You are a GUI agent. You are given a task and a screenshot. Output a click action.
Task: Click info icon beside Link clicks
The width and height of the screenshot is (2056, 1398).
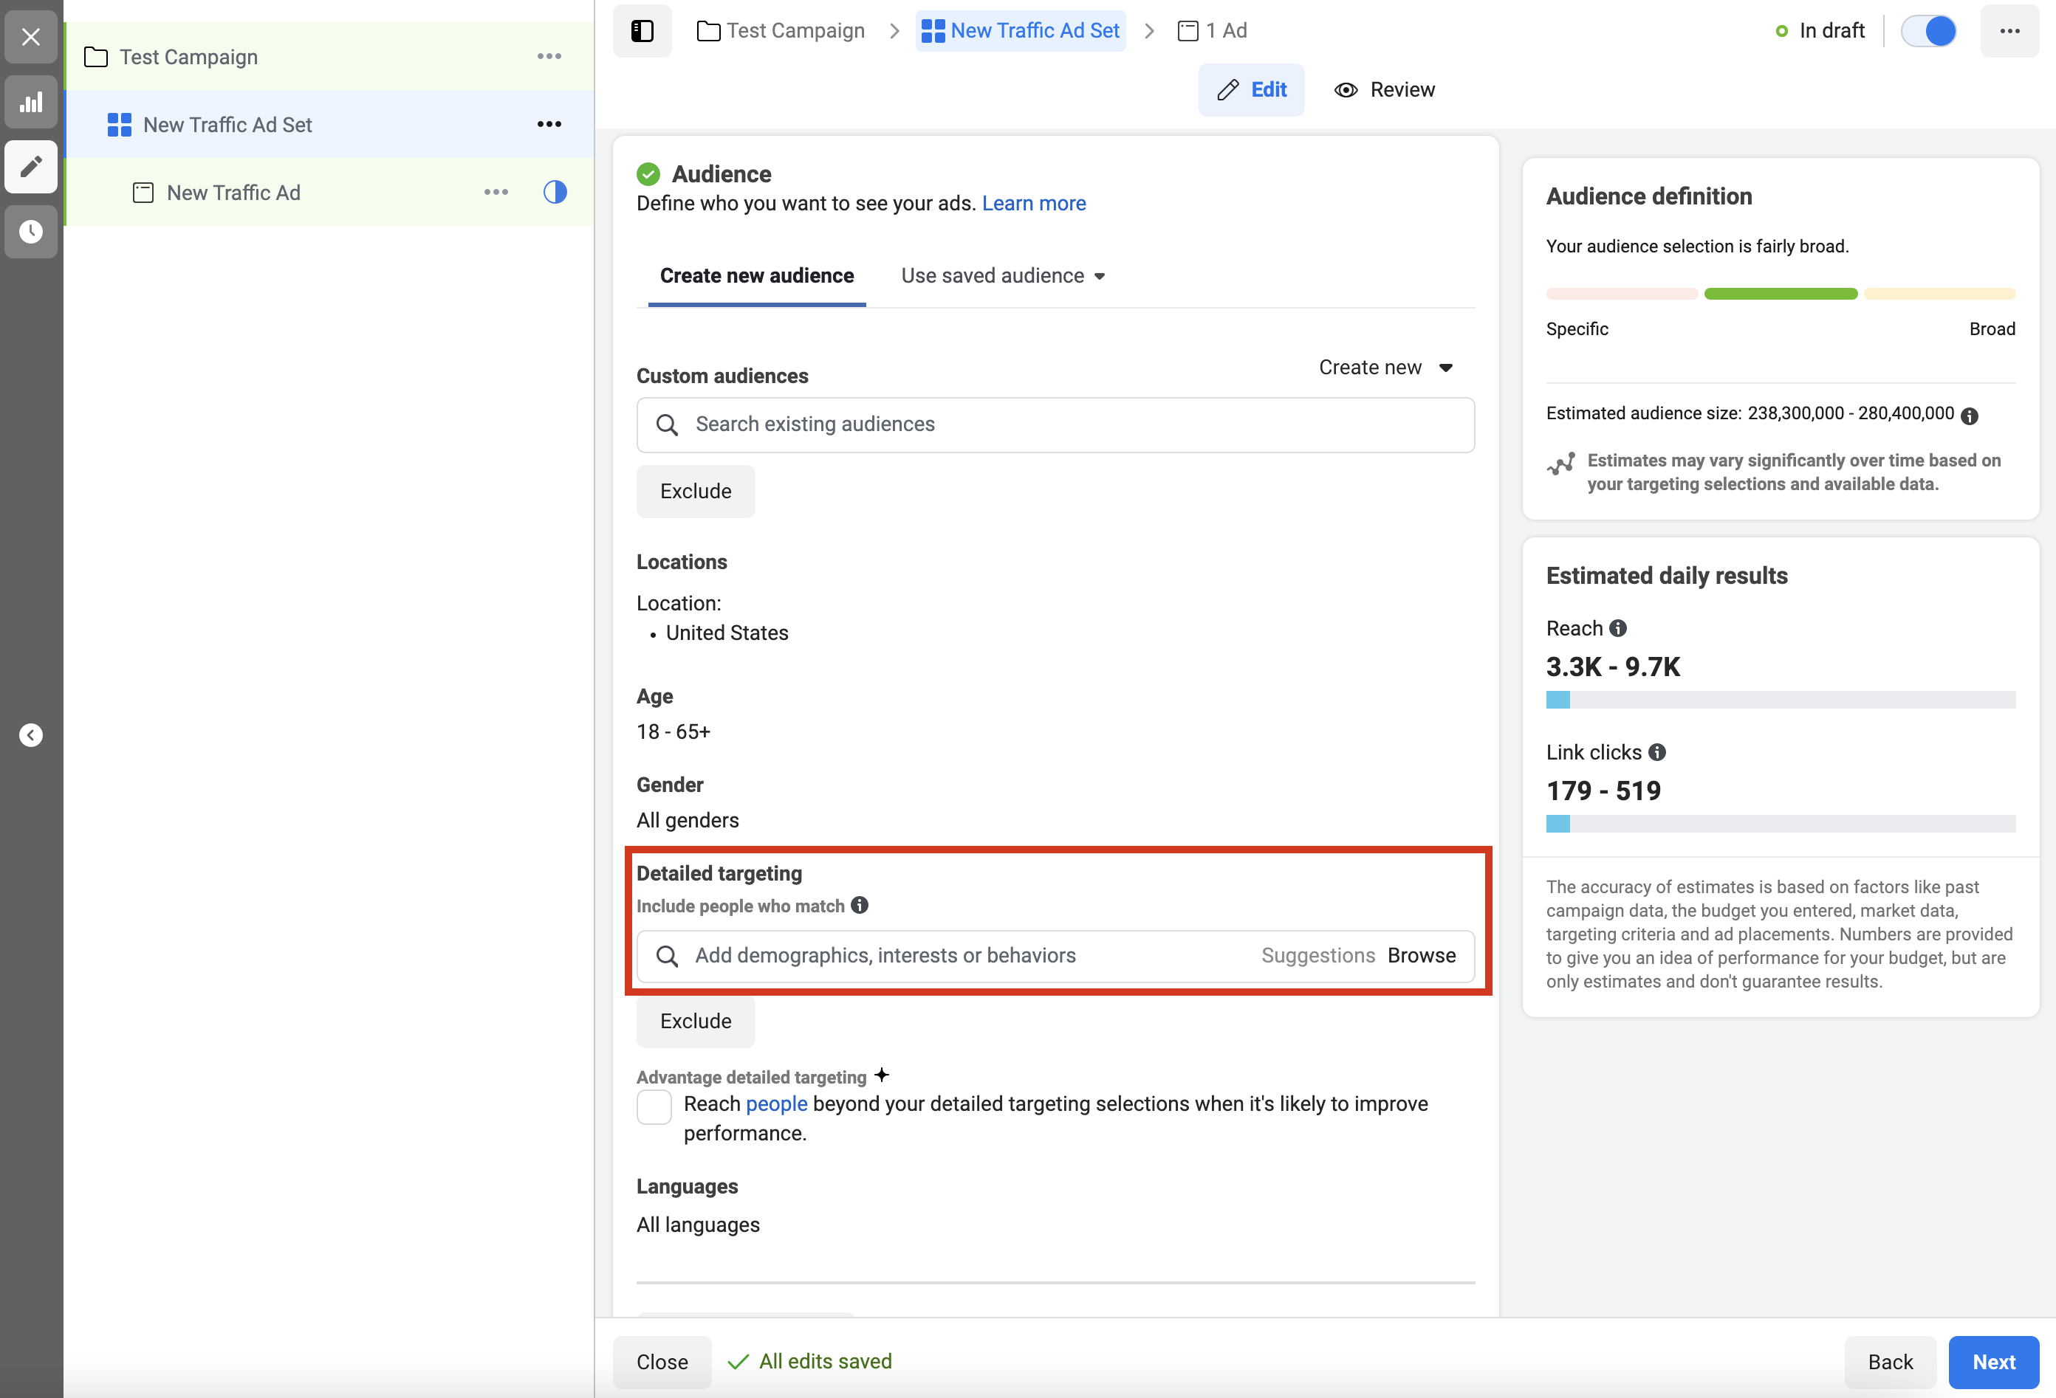pos(1657,751)
